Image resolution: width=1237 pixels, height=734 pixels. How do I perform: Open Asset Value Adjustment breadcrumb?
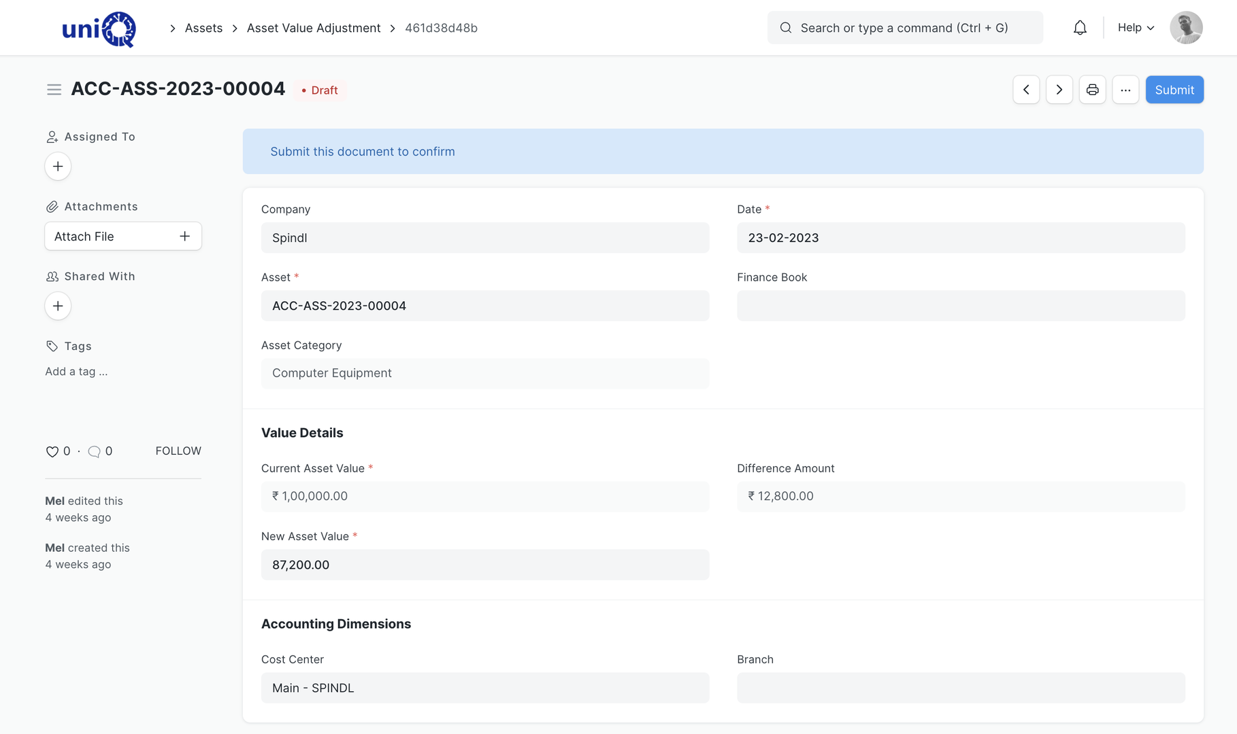[314, 28]
